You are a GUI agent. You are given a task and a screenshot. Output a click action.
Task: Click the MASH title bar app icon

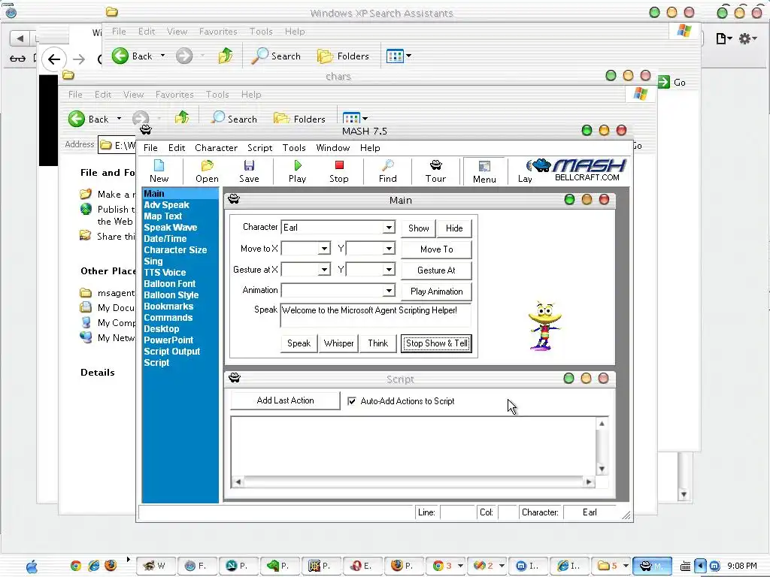coord(146,130)
